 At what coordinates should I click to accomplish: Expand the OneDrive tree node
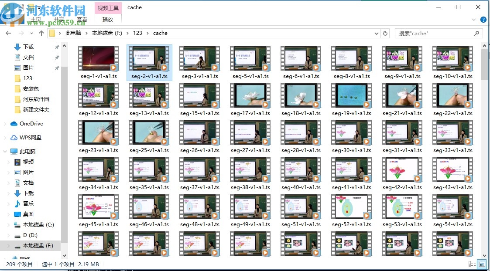coord(5,124)
